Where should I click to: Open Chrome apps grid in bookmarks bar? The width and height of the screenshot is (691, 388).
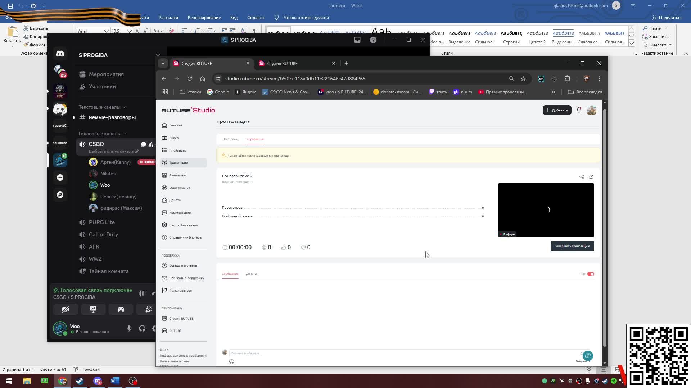[x=165, y=92]
